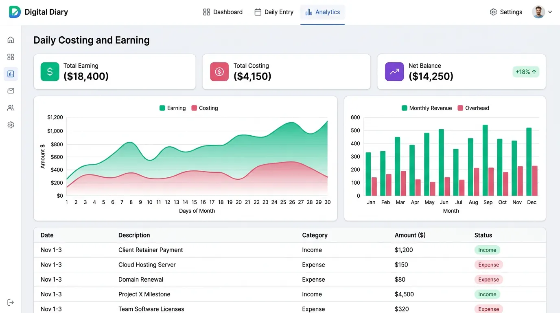
Task: Click the 'Daily Costing and Earning' page heading
Action: [x=92, y=40]
